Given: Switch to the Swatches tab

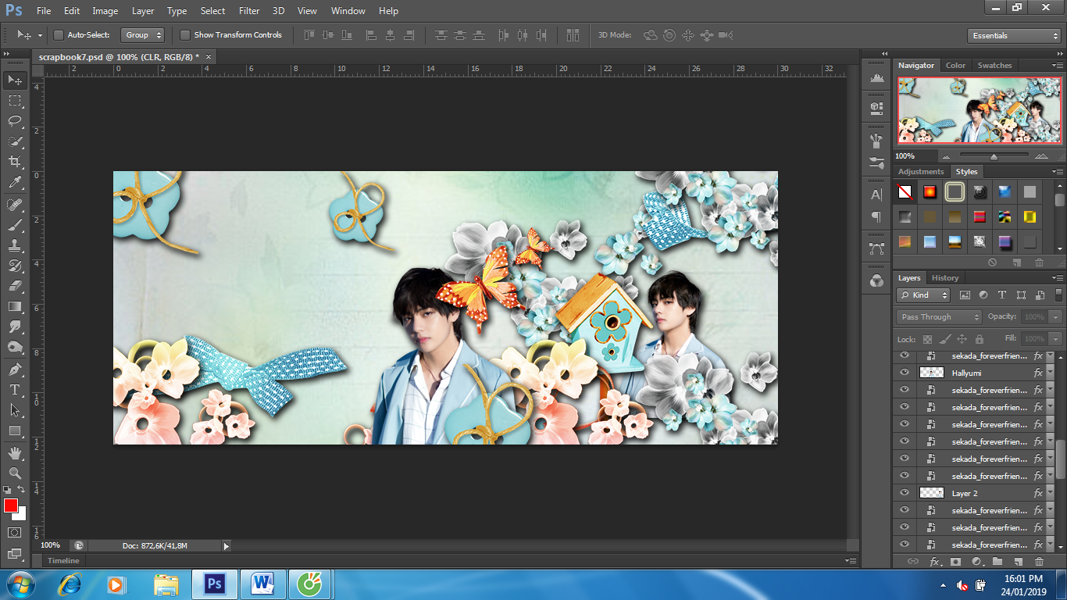Looking at the screenshot, I should (994, 66).
